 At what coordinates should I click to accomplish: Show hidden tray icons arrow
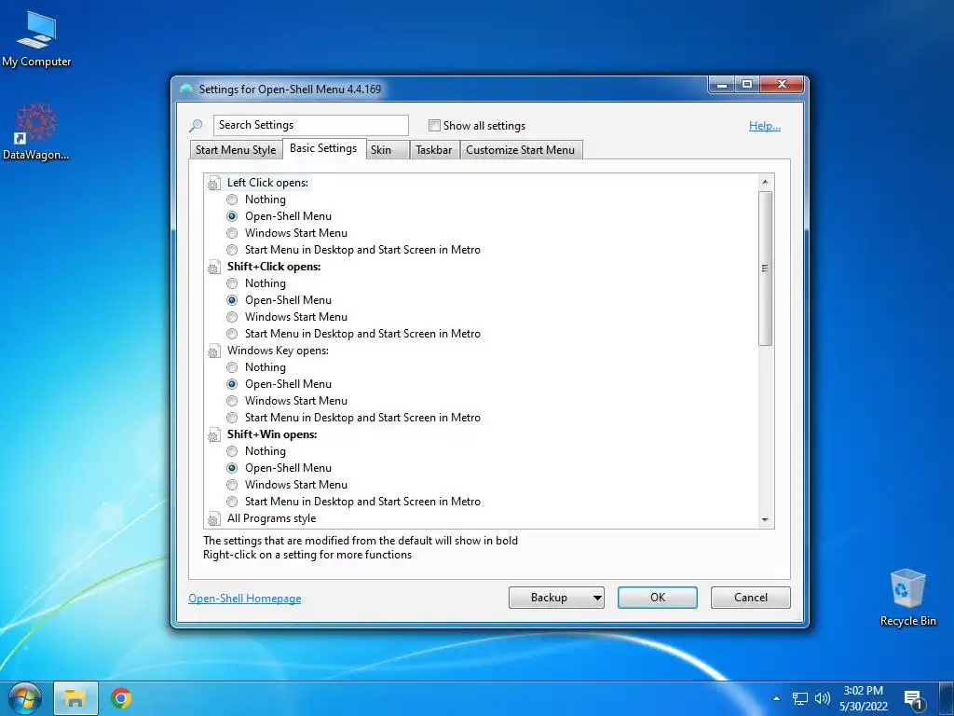coord(776,698)
